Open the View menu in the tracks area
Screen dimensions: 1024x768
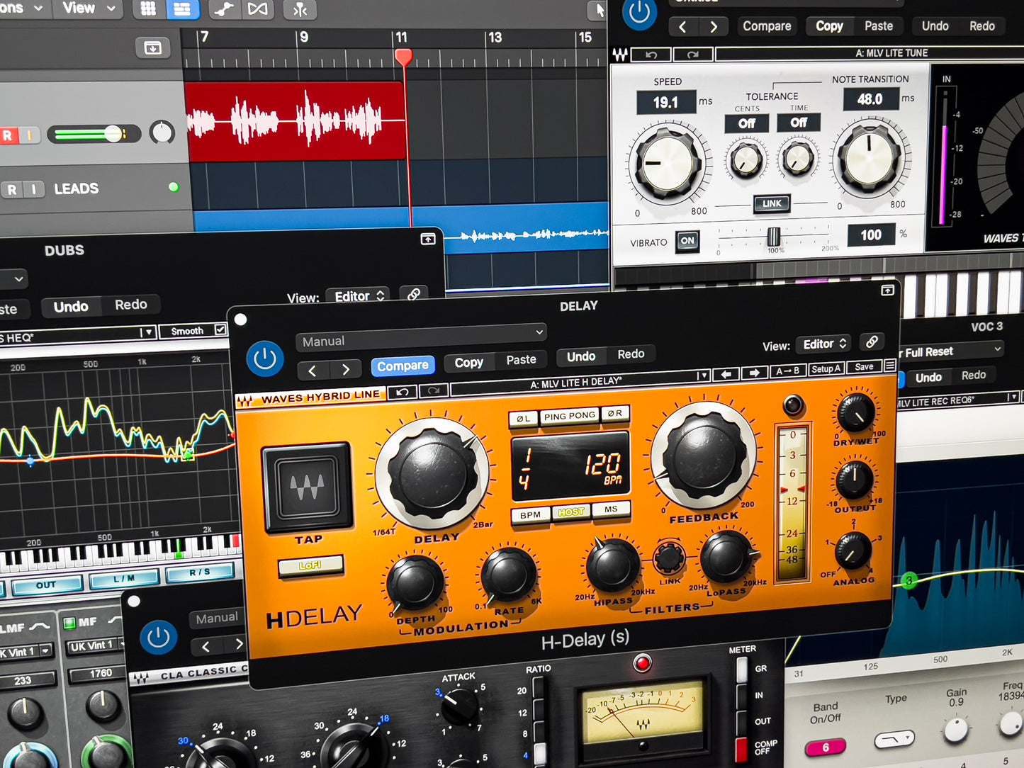[x=88, y=9]
